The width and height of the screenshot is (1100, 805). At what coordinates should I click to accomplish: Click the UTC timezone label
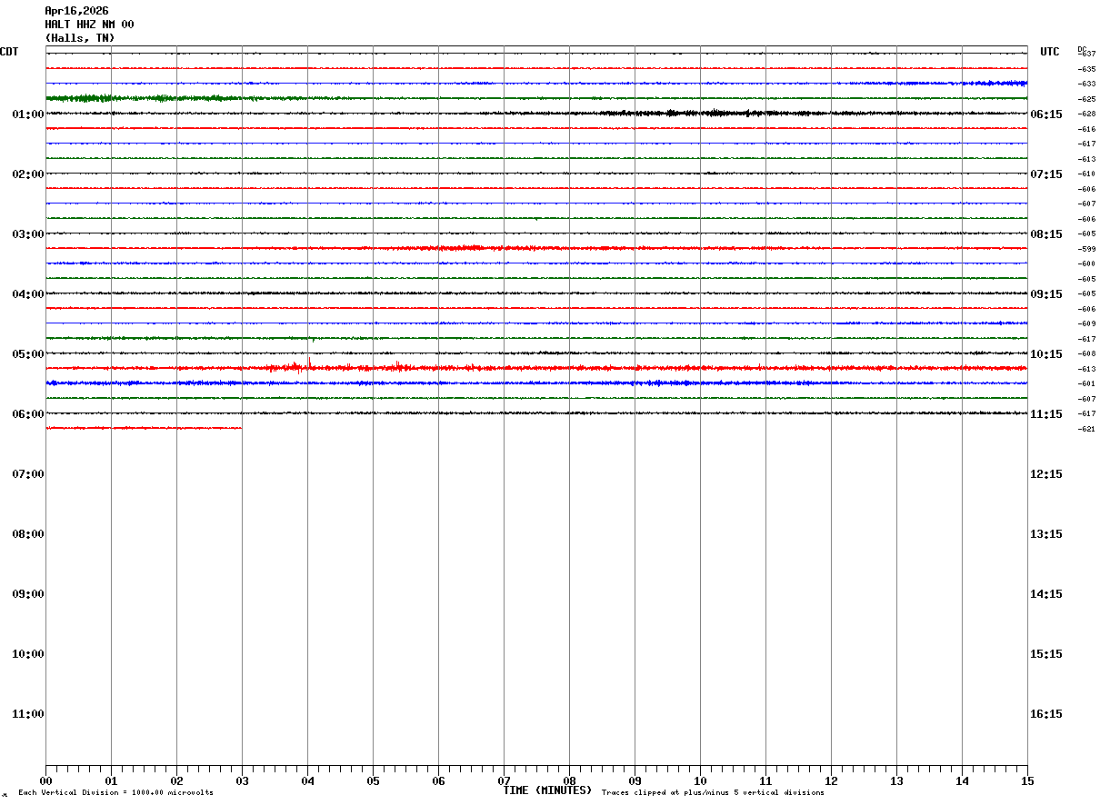coord(1050,52)
